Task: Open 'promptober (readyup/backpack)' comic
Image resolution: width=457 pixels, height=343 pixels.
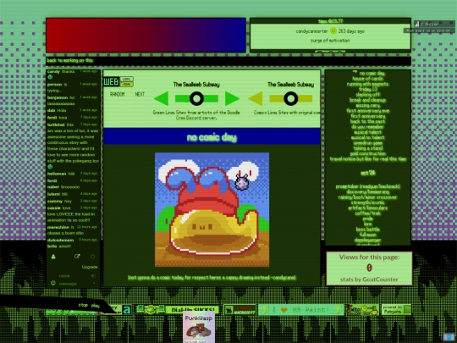Action: (x=367, y=186)
